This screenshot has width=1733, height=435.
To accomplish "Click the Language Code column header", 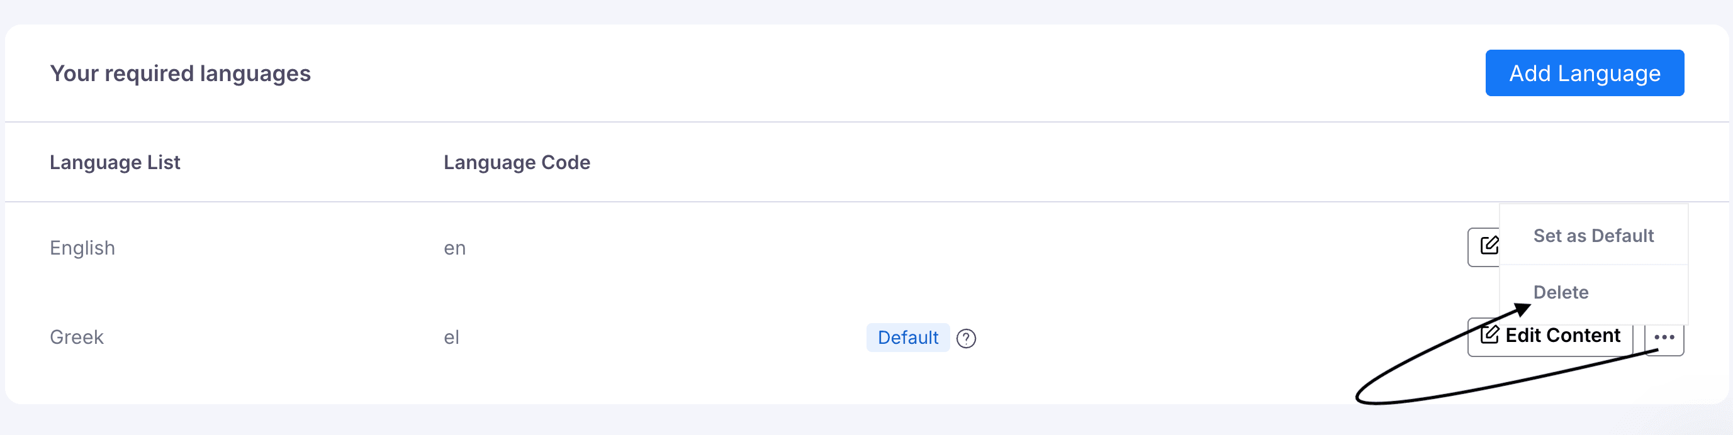I will point(517,163).
